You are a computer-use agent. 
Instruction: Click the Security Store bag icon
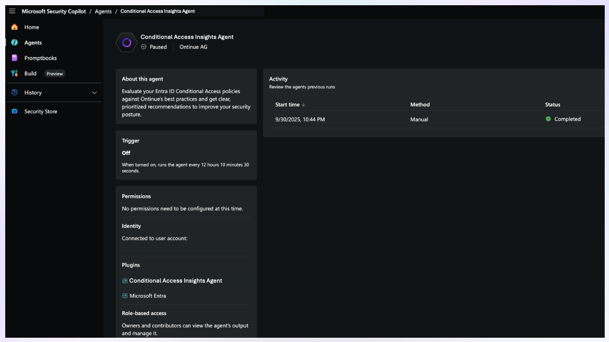[x=14, y=112]
